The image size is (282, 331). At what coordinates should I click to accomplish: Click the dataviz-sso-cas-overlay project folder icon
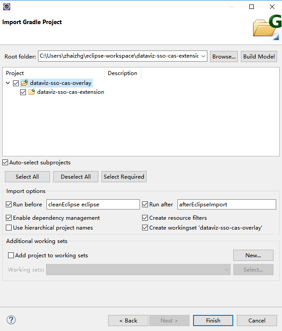point(24,83)
